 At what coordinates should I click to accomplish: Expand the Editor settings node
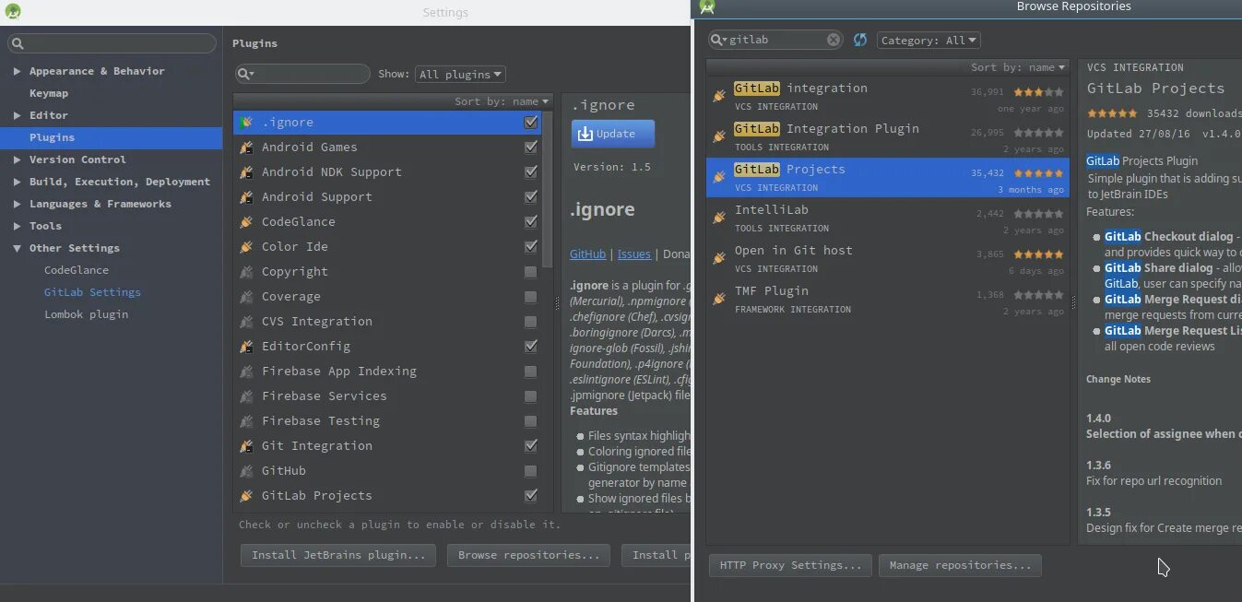[x=17, y=115]
